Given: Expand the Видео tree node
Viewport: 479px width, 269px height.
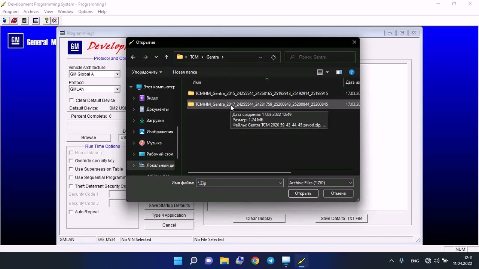Looking at the screenshot, I should click(134, 98).
